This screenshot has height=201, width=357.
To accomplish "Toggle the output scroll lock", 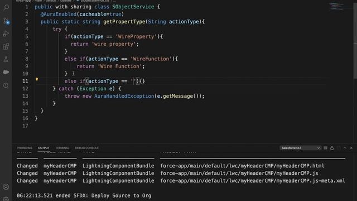I will tap(332, 148).
